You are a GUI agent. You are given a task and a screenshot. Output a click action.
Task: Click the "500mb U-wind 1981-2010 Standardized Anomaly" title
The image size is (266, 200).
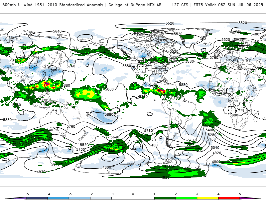53,5
